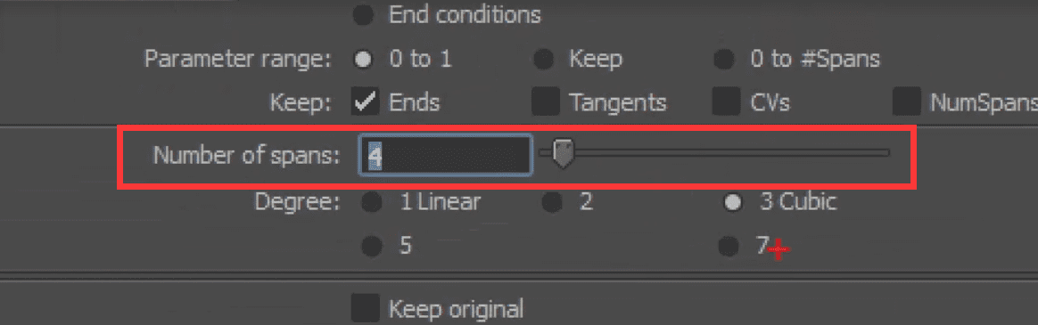Choose the 0 to 1 parameter range

click(x=364, y=61)
